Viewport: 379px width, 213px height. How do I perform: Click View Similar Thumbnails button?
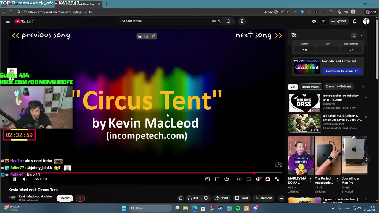[342, 71]
